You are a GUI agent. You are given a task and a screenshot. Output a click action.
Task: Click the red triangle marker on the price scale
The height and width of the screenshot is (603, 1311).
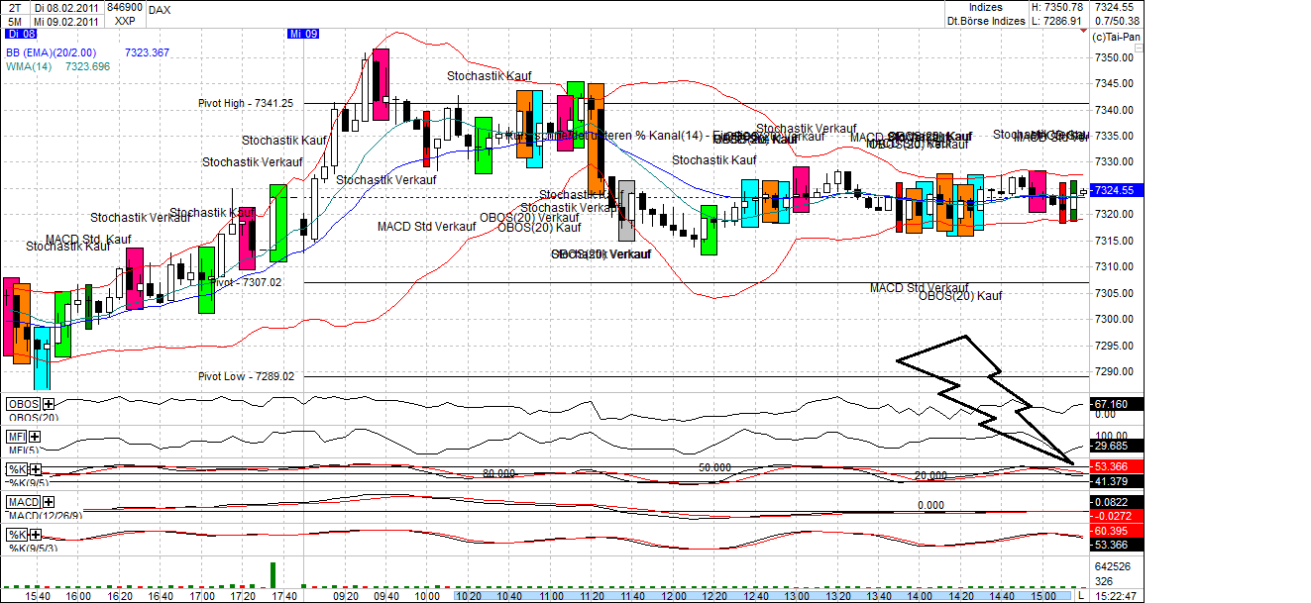1083,30
